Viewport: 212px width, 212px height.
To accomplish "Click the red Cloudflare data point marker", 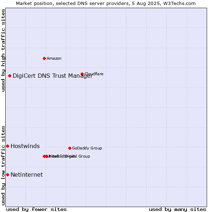I will [x=82, y=74].
